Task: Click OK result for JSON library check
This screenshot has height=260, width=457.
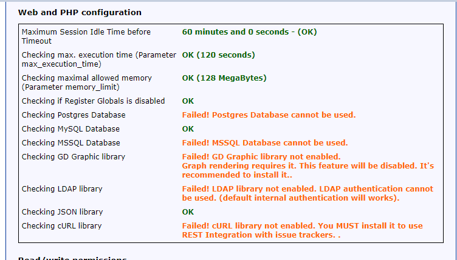Action: 188,212
